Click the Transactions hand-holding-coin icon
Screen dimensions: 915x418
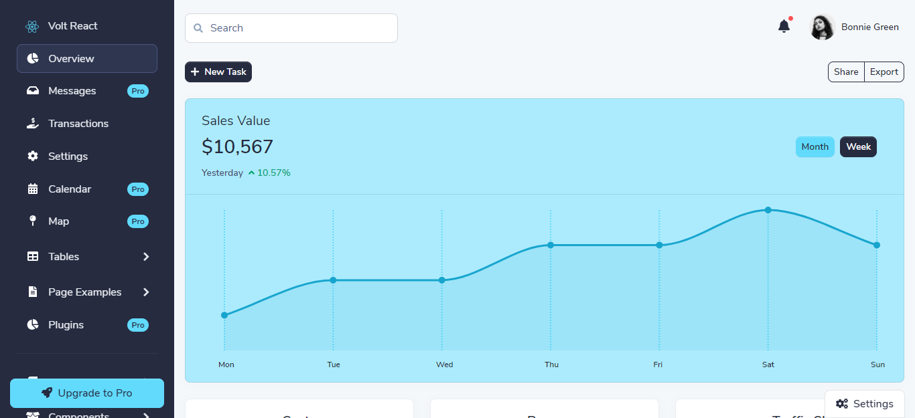point(32,124)
